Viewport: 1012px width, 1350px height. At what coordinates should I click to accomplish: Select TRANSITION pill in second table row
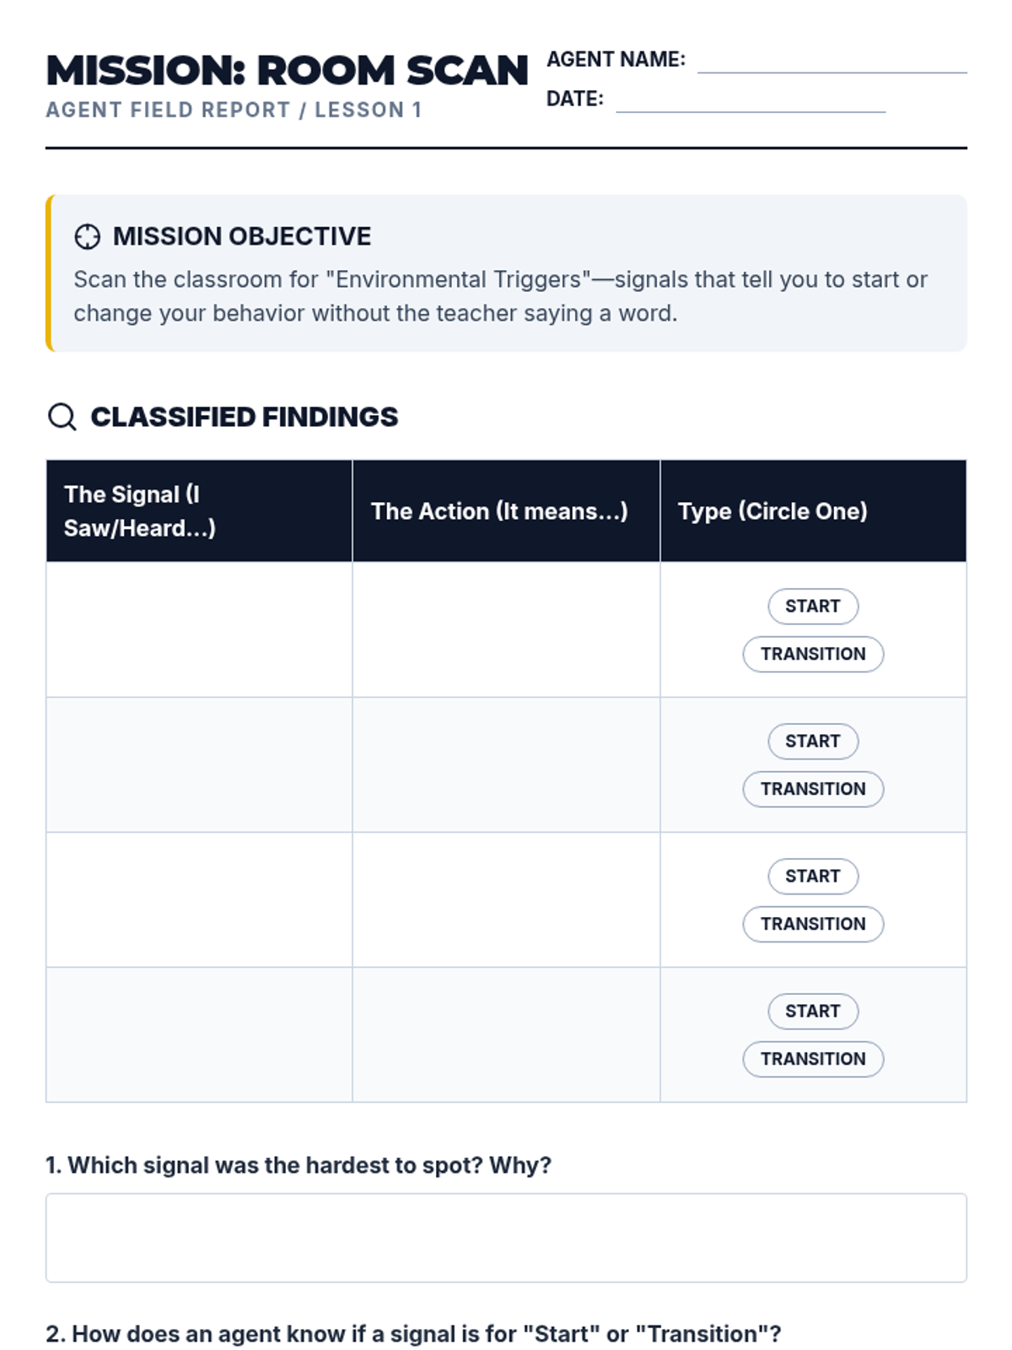pyautogui.click(x=813, y=789)
